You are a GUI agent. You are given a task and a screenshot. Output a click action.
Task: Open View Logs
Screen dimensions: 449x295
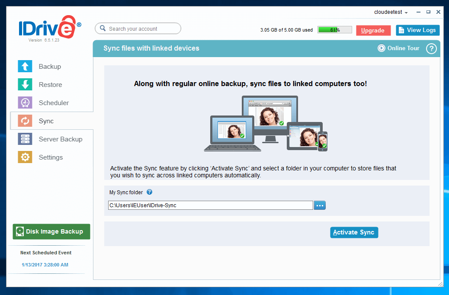tap(417, 30)
